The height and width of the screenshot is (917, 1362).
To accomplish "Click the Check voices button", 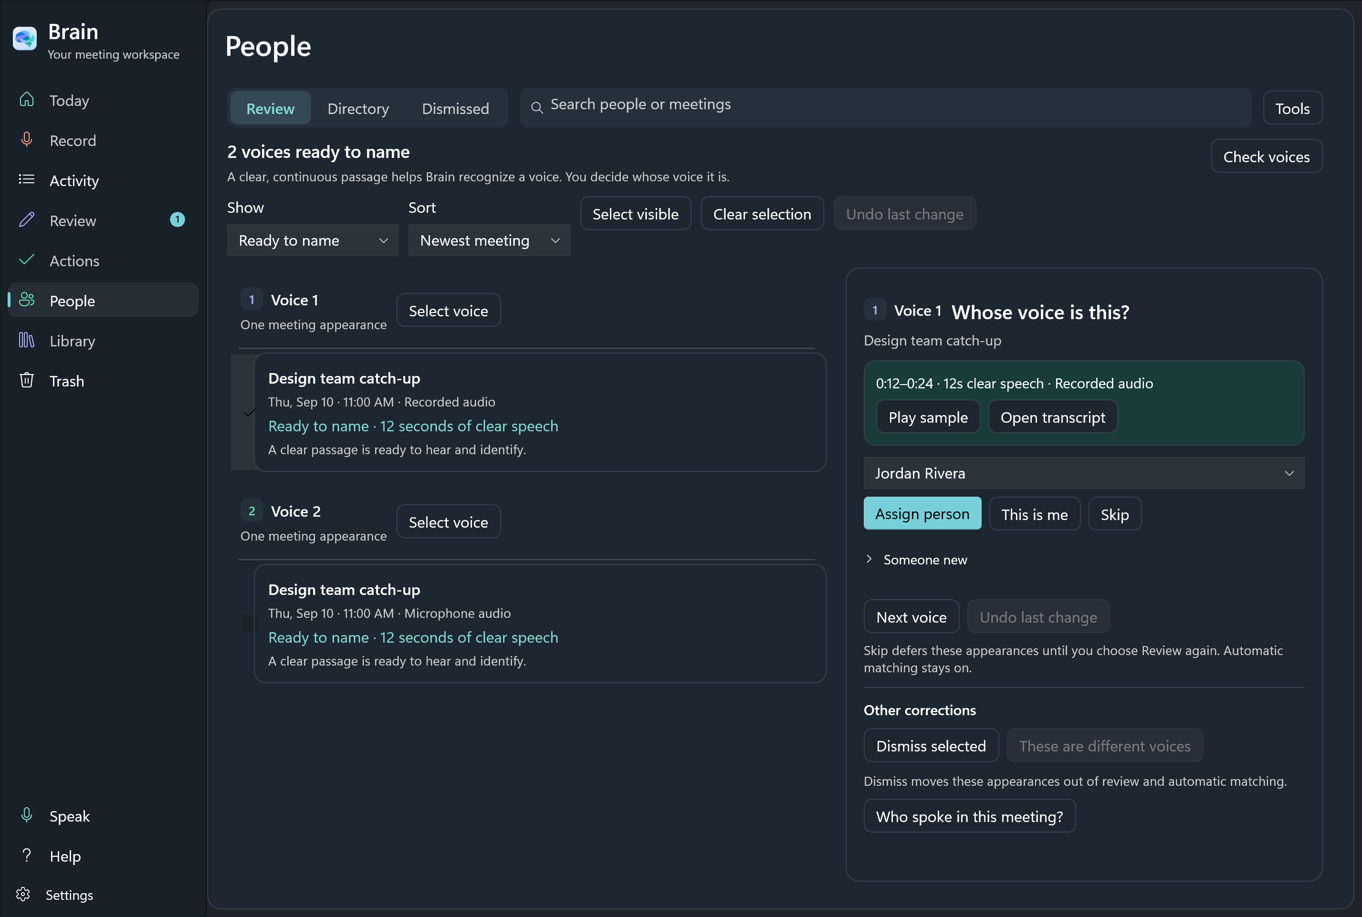I will [1266, 156].
